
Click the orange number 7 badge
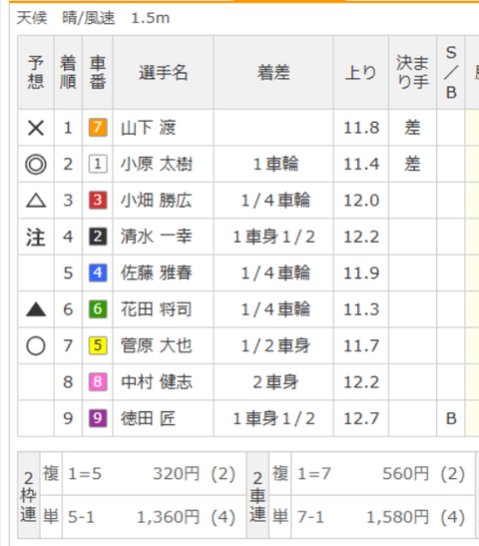(98, 128)
